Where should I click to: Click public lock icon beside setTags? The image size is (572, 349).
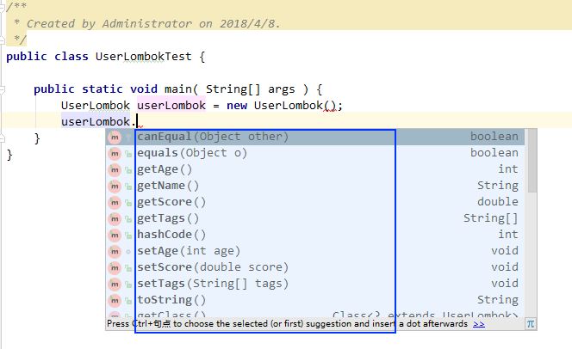[128, 285]
